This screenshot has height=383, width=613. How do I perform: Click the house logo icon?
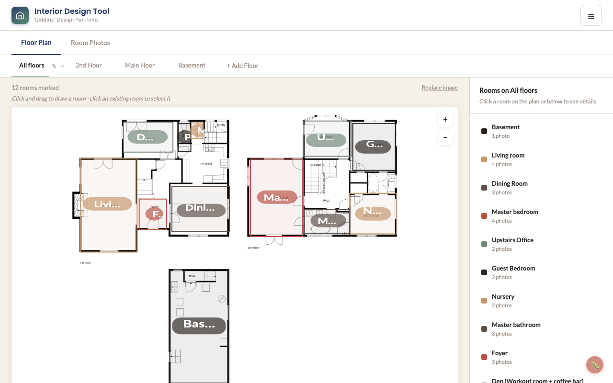pyautogui.click(x=20, y=15)
